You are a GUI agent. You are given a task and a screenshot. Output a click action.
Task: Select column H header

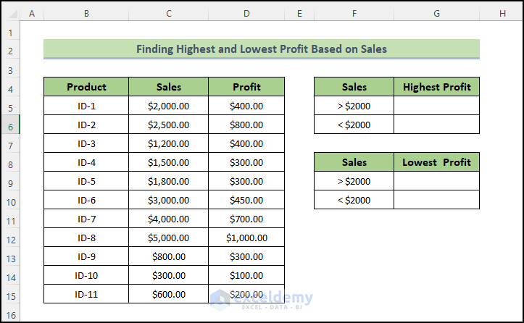click(502, 14)
